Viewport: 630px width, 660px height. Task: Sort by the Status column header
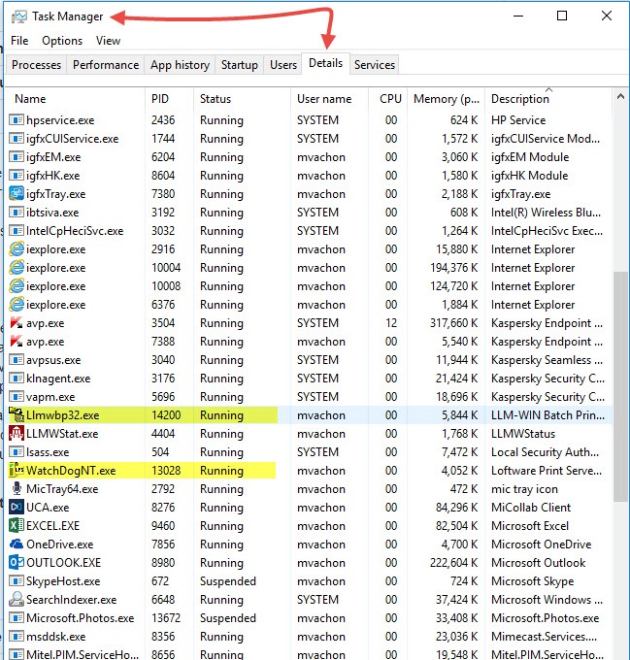[242, 99]
